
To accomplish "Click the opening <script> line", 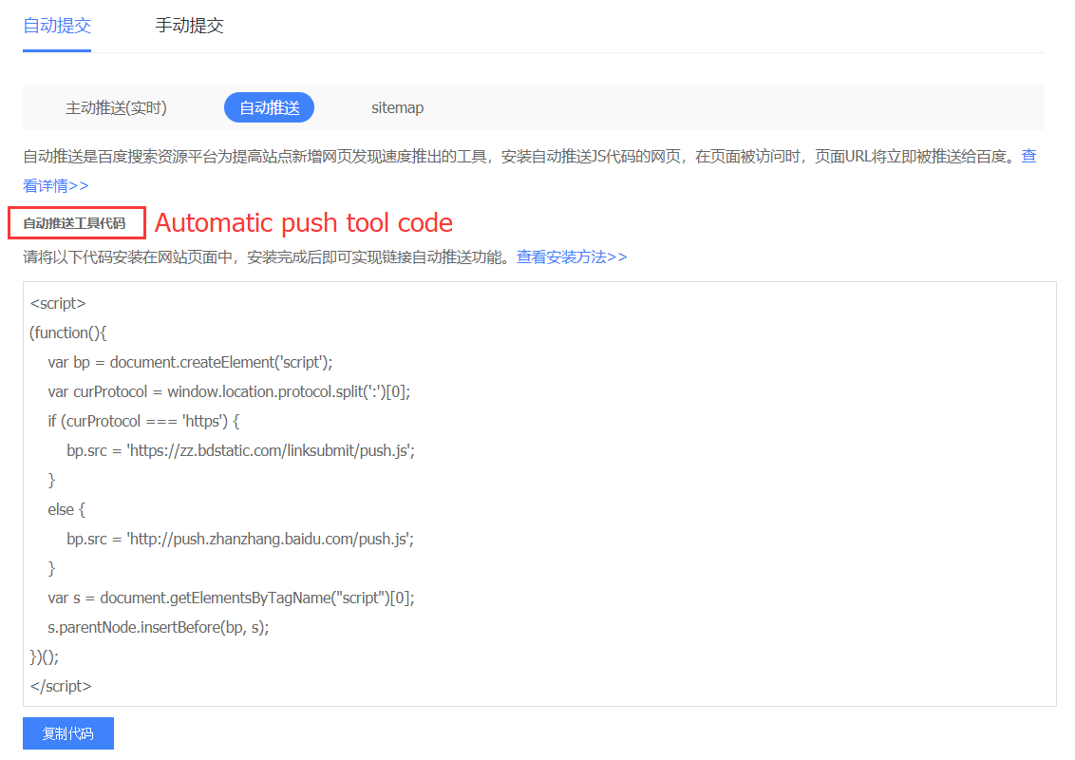I will pos(58,303).
